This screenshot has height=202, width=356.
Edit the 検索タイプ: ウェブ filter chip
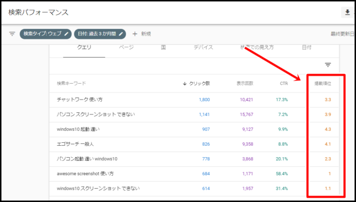point(45,34)
